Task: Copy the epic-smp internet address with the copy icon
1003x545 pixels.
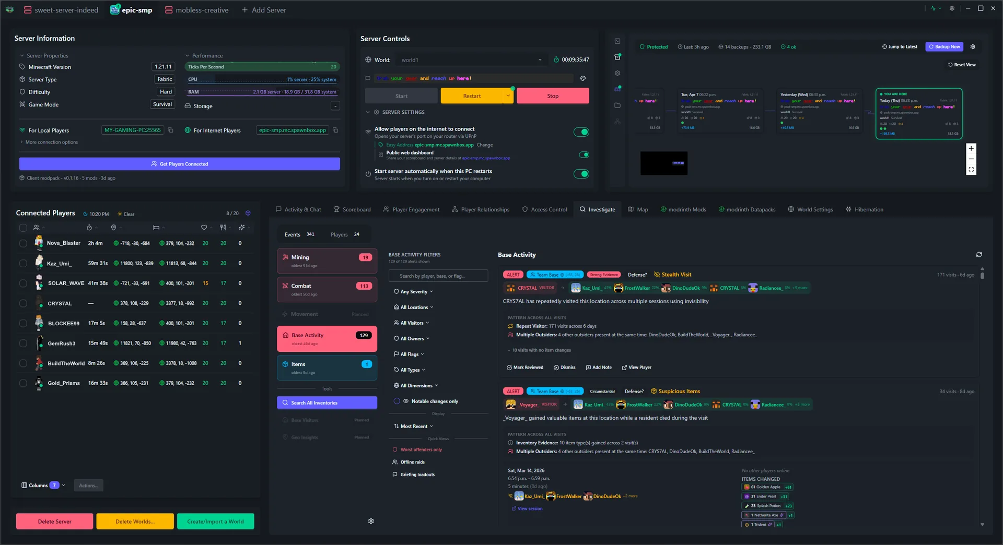Action: tap(335, 130)
